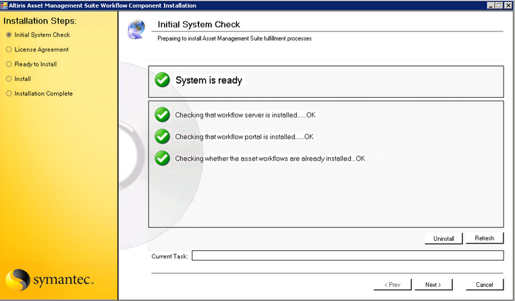The height and width of the screenshot is (301, 515).
Task: Click the checkmark icon for workflow server check
Action: (x=162, y=115)
